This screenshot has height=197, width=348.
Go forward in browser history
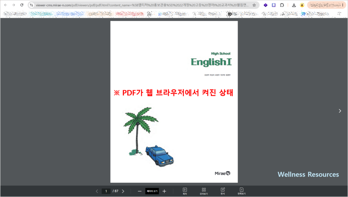click(14, 5)
